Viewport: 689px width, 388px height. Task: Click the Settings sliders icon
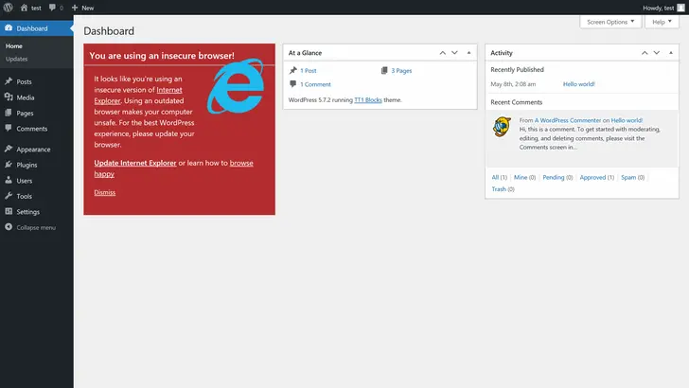[x=9, y=211]
